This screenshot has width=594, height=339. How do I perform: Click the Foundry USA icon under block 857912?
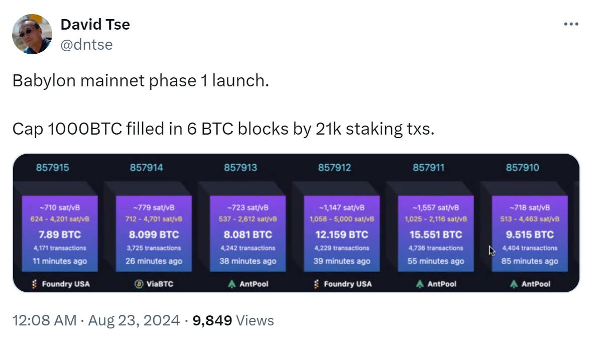click(316, 284)
